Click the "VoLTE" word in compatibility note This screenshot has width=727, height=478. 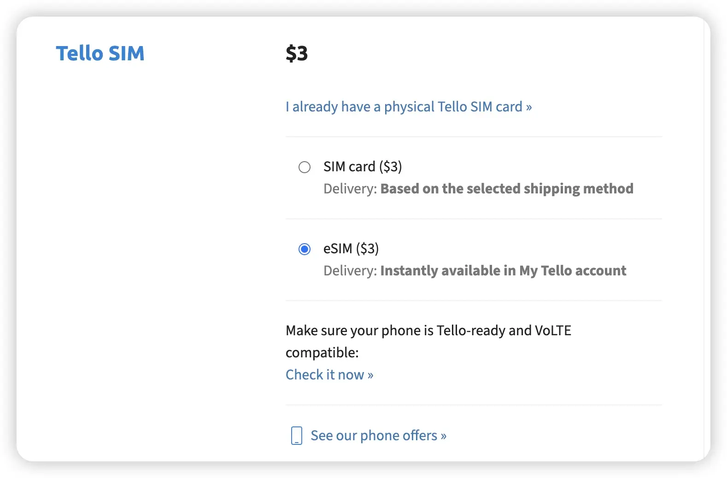(553, 331)
